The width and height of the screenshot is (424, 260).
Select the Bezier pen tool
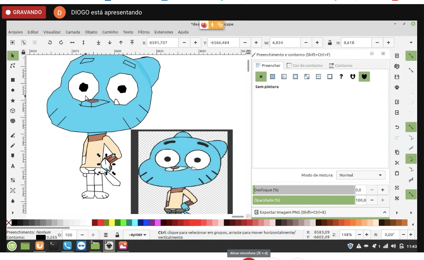pyautogui.click(x=13, y=135)
